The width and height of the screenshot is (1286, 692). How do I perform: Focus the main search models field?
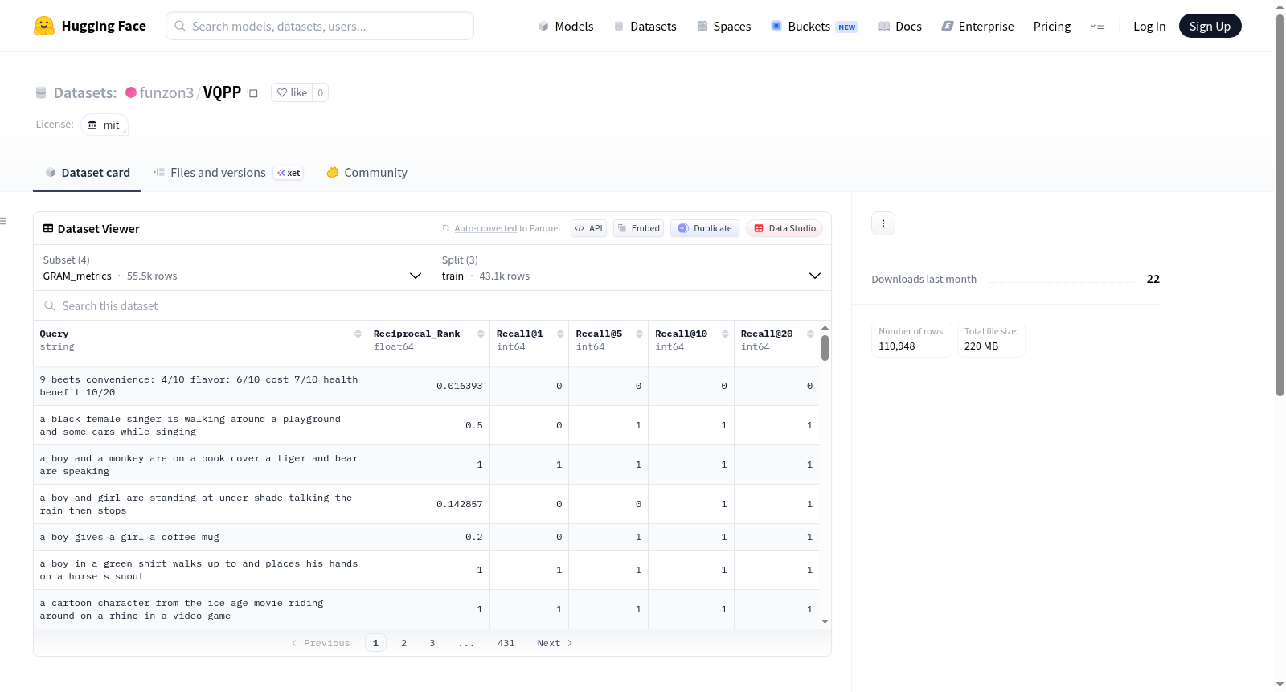tap(320, 26)
